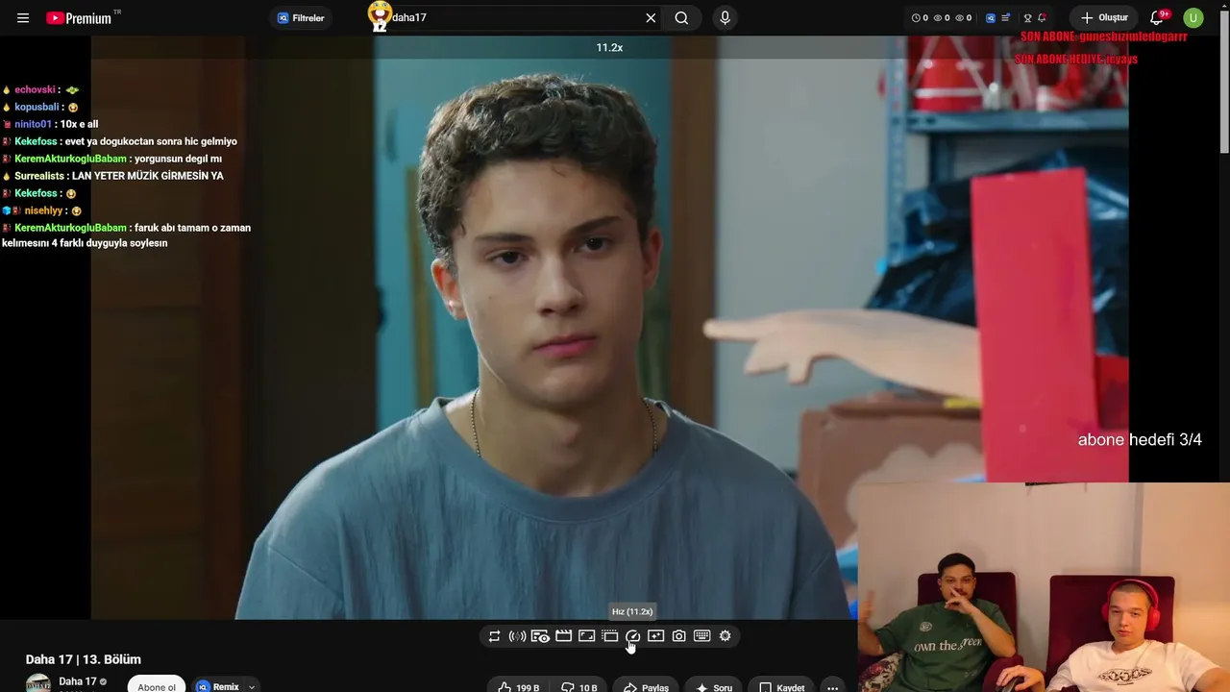Open the playlist queue icon in header
Viewport: 1230px width, 692px height.
(x=1005, y=18)
